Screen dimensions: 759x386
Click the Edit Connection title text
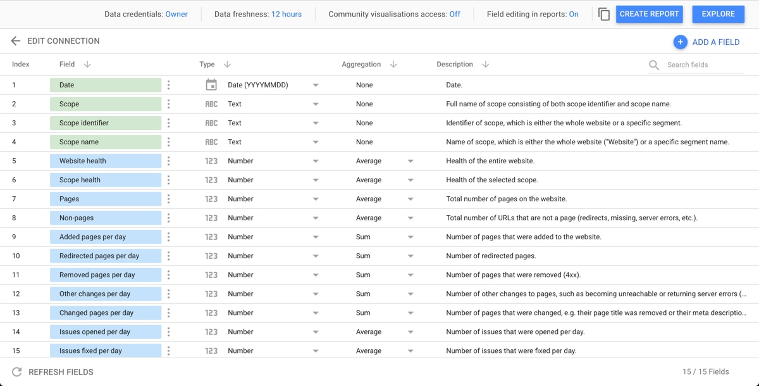(63, 41)
